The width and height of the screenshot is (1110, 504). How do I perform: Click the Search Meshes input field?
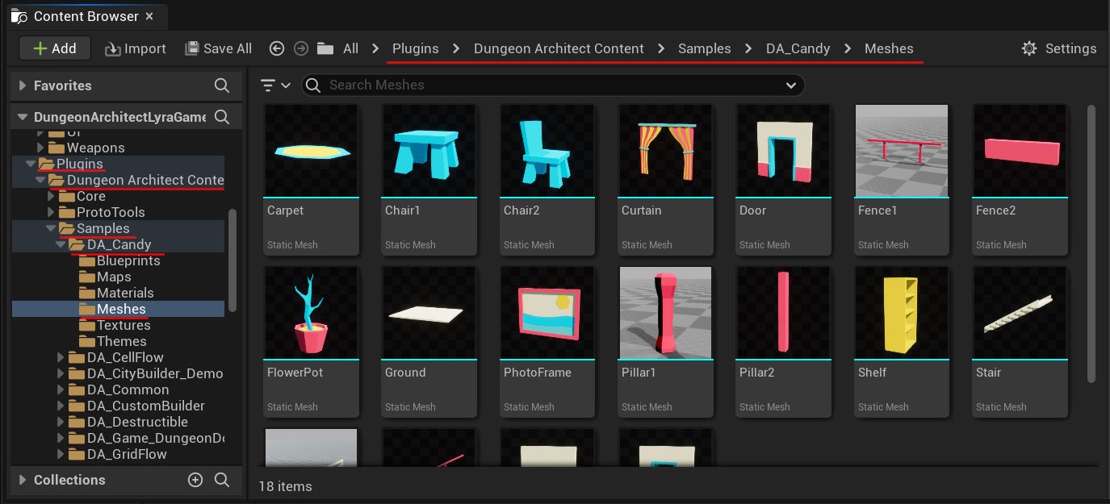[553, 85]
